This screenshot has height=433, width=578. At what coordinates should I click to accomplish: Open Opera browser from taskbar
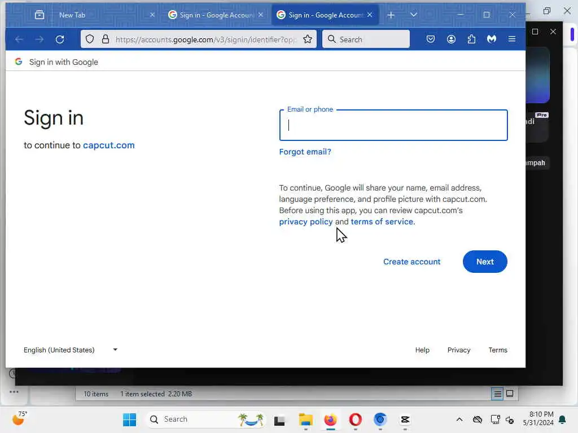click(356, 419)
